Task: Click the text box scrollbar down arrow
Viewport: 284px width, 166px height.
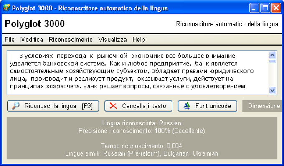Action: [273, 90]
